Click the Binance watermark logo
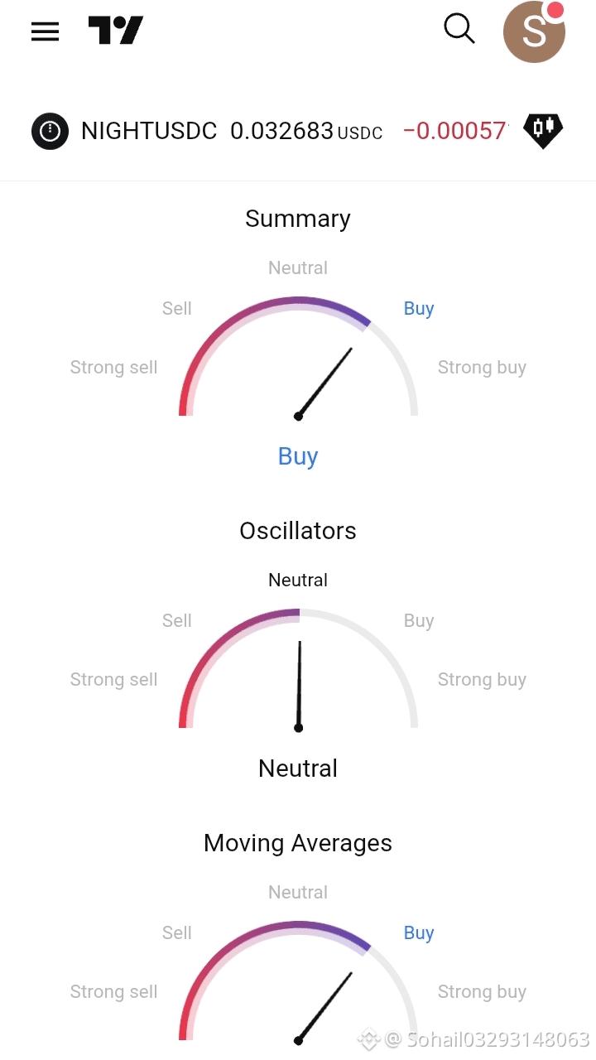This screenshot has width=596, height=1060. pos(368,1038)
